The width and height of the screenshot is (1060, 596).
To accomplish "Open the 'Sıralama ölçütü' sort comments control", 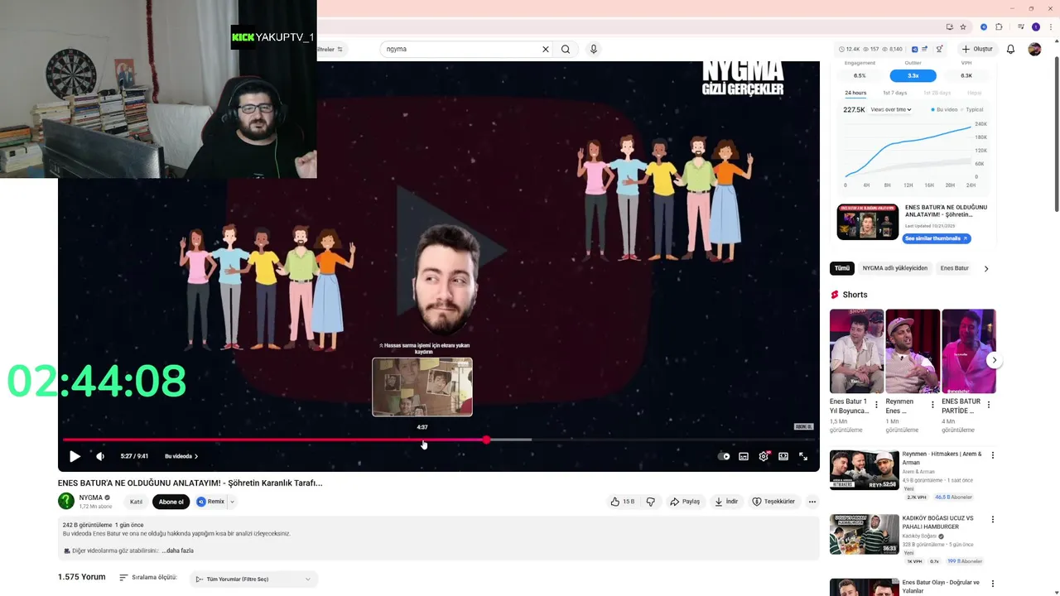I will tap(148, 578).
